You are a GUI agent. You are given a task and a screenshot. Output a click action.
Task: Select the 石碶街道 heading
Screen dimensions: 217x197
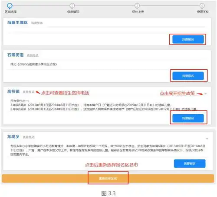tap(16, 55)
